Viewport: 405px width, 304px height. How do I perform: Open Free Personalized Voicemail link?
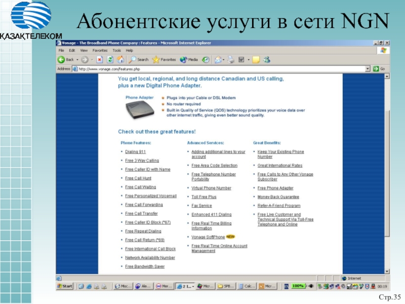tap(151, 196)
